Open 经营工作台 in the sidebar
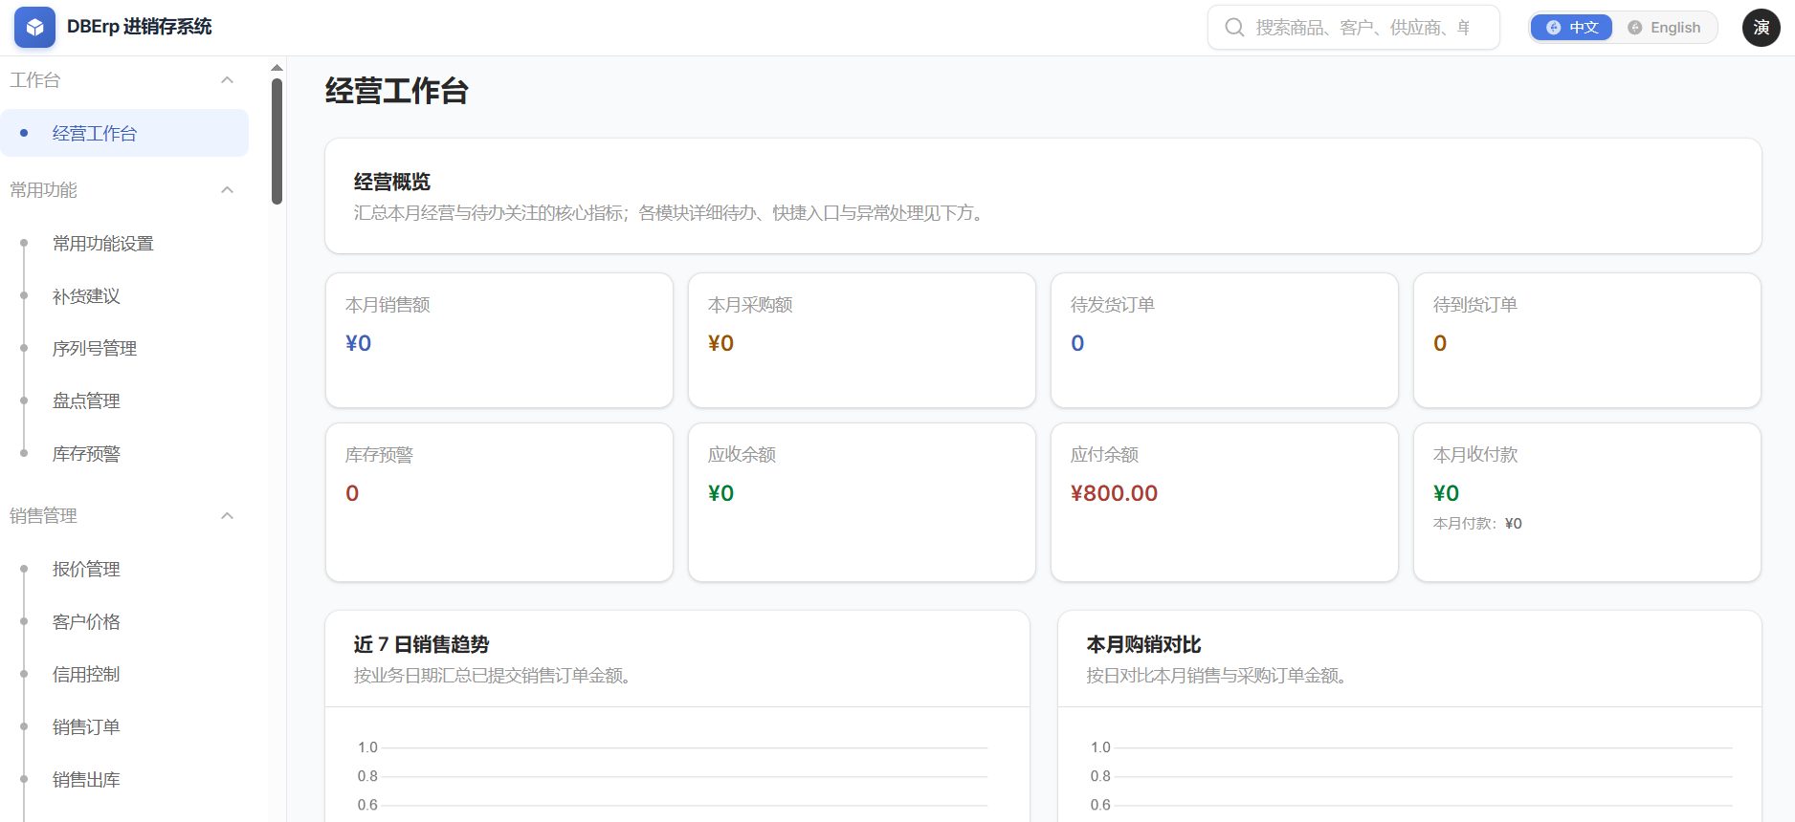 click(124, 133)
